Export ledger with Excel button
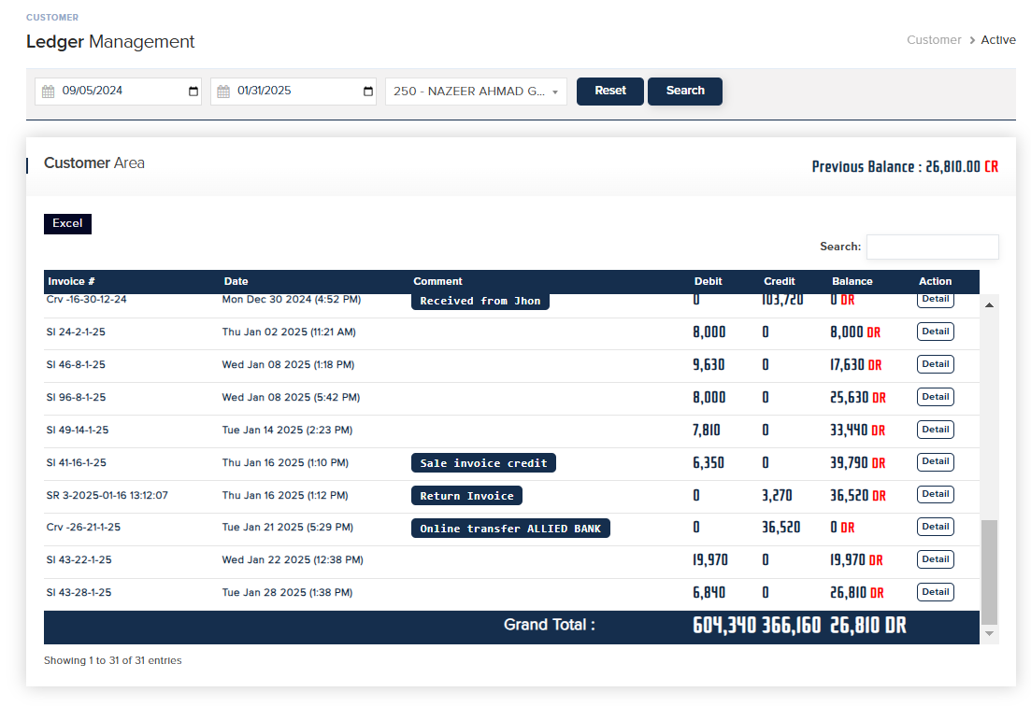Screen dimensions: 1031x706 (67, 224)
